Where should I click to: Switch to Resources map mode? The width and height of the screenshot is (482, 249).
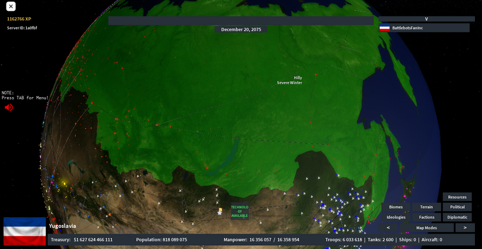(457, 197)
